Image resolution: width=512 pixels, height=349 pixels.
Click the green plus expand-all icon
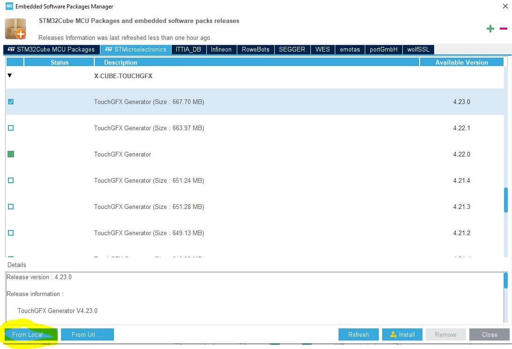tap(490, 29)
